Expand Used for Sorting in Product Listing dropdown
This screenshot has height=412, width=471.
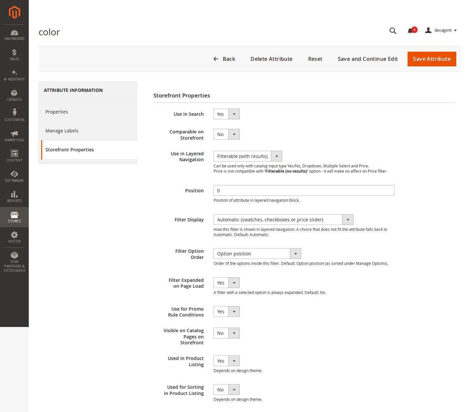click(227, 390)
